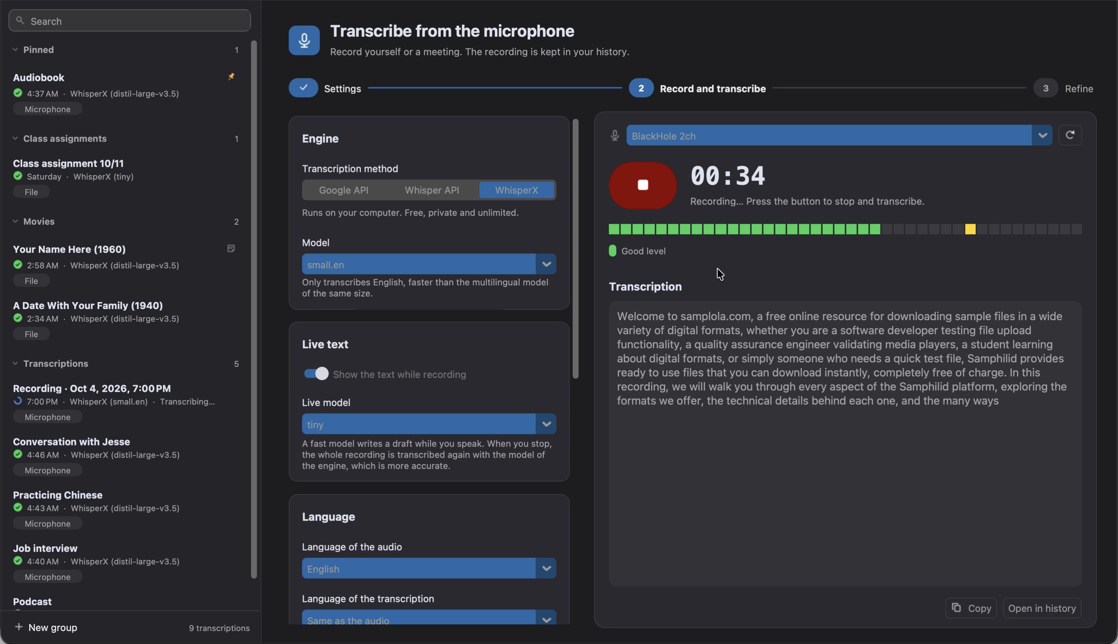Image resolution: width=1118 pixels, height=644 pixels.
Task: Click the blue microphone header icon
Action: [x=304, y=40]
